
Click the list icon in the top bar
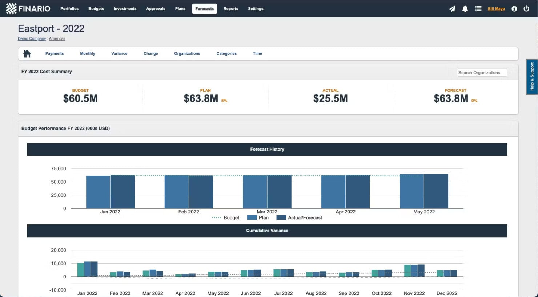pos(478,8)
